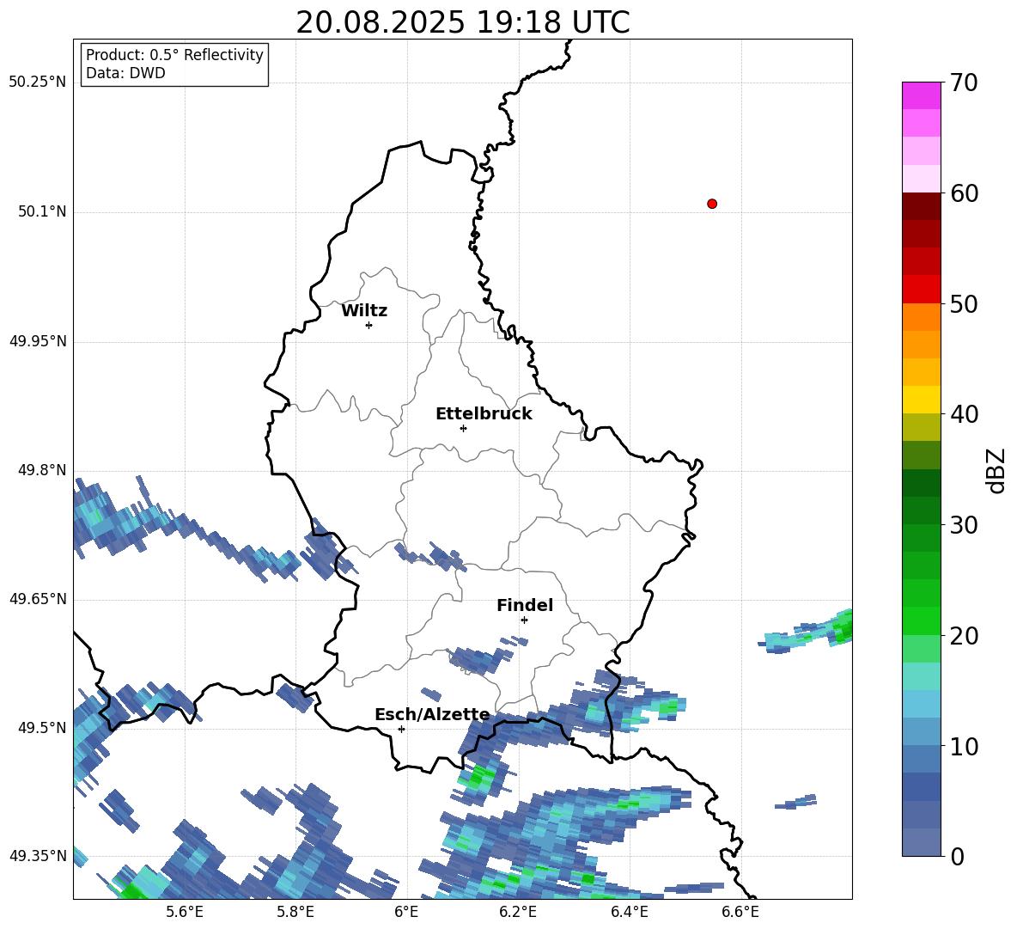
Task: Click the dark green colorbar segment near 30
Action: pos(921,510)
